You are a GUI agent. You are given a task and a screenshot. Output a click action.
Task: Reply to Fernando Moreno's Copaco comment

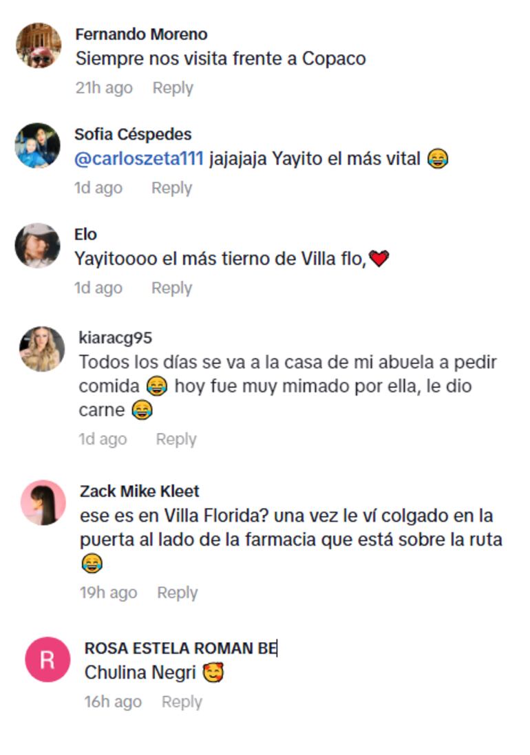pyautogui.click(x=173, y=88)
